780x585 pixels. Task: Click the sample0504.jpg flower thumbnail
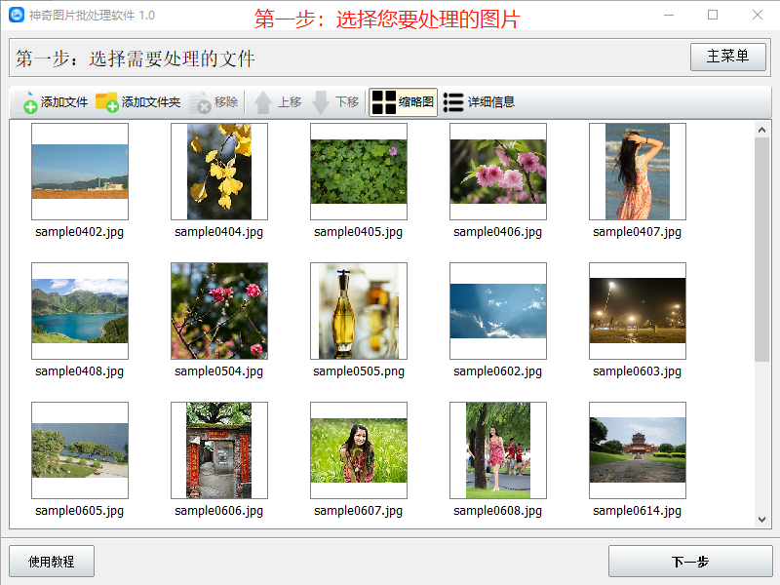tap(218, 311)
